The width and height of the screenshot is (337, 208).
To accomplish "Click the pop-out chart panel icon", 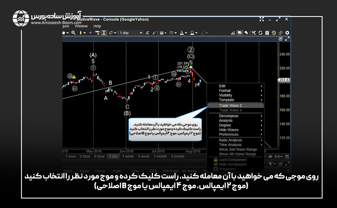I will [x=280, y=39].
